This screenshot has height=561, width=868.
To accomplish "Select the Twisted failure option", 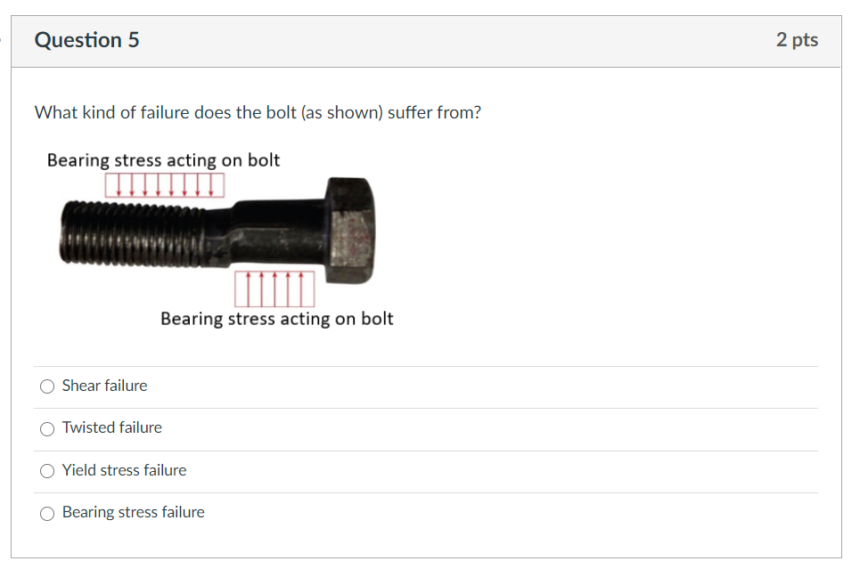I will click(46, 428).
